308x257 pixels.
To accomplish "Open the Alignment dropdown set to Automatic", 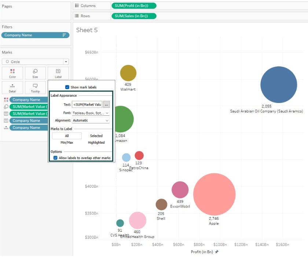I will (x=91, y=120).
